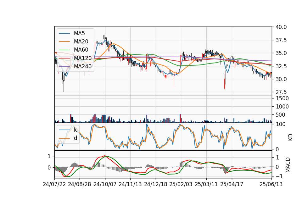Viewport: 302px width, 217px height.
Task: Click the 24/08/28 date label
Action: tap(80, 184)
